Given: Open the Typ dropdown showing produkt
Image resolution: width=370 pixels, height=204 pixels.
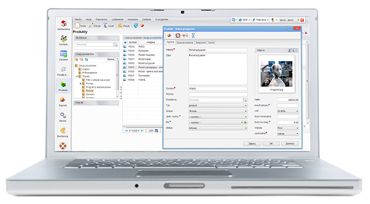Looking at the screenshot, I should [x=217, y=106].
